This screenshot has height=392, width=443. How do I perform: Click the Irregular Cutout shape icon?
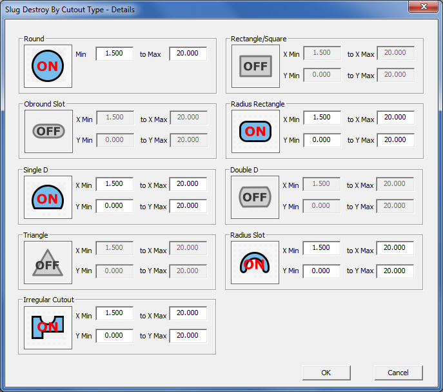click(48, 327)
